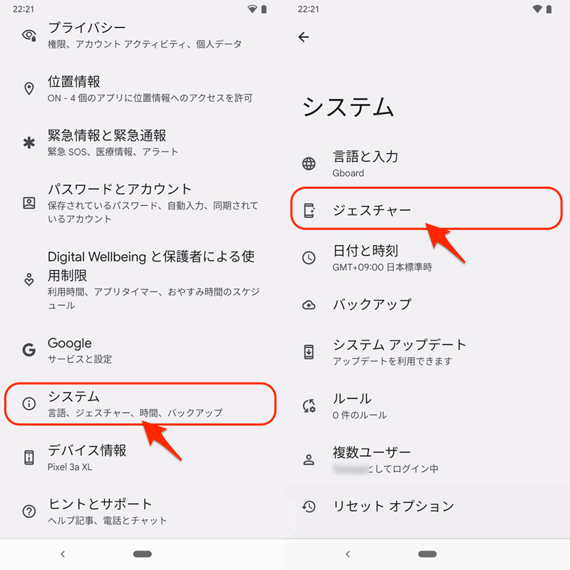Tap the cloud backup icon
Image resolution: width=570 pixels, height=570 pixels.
tap(309, 305)
